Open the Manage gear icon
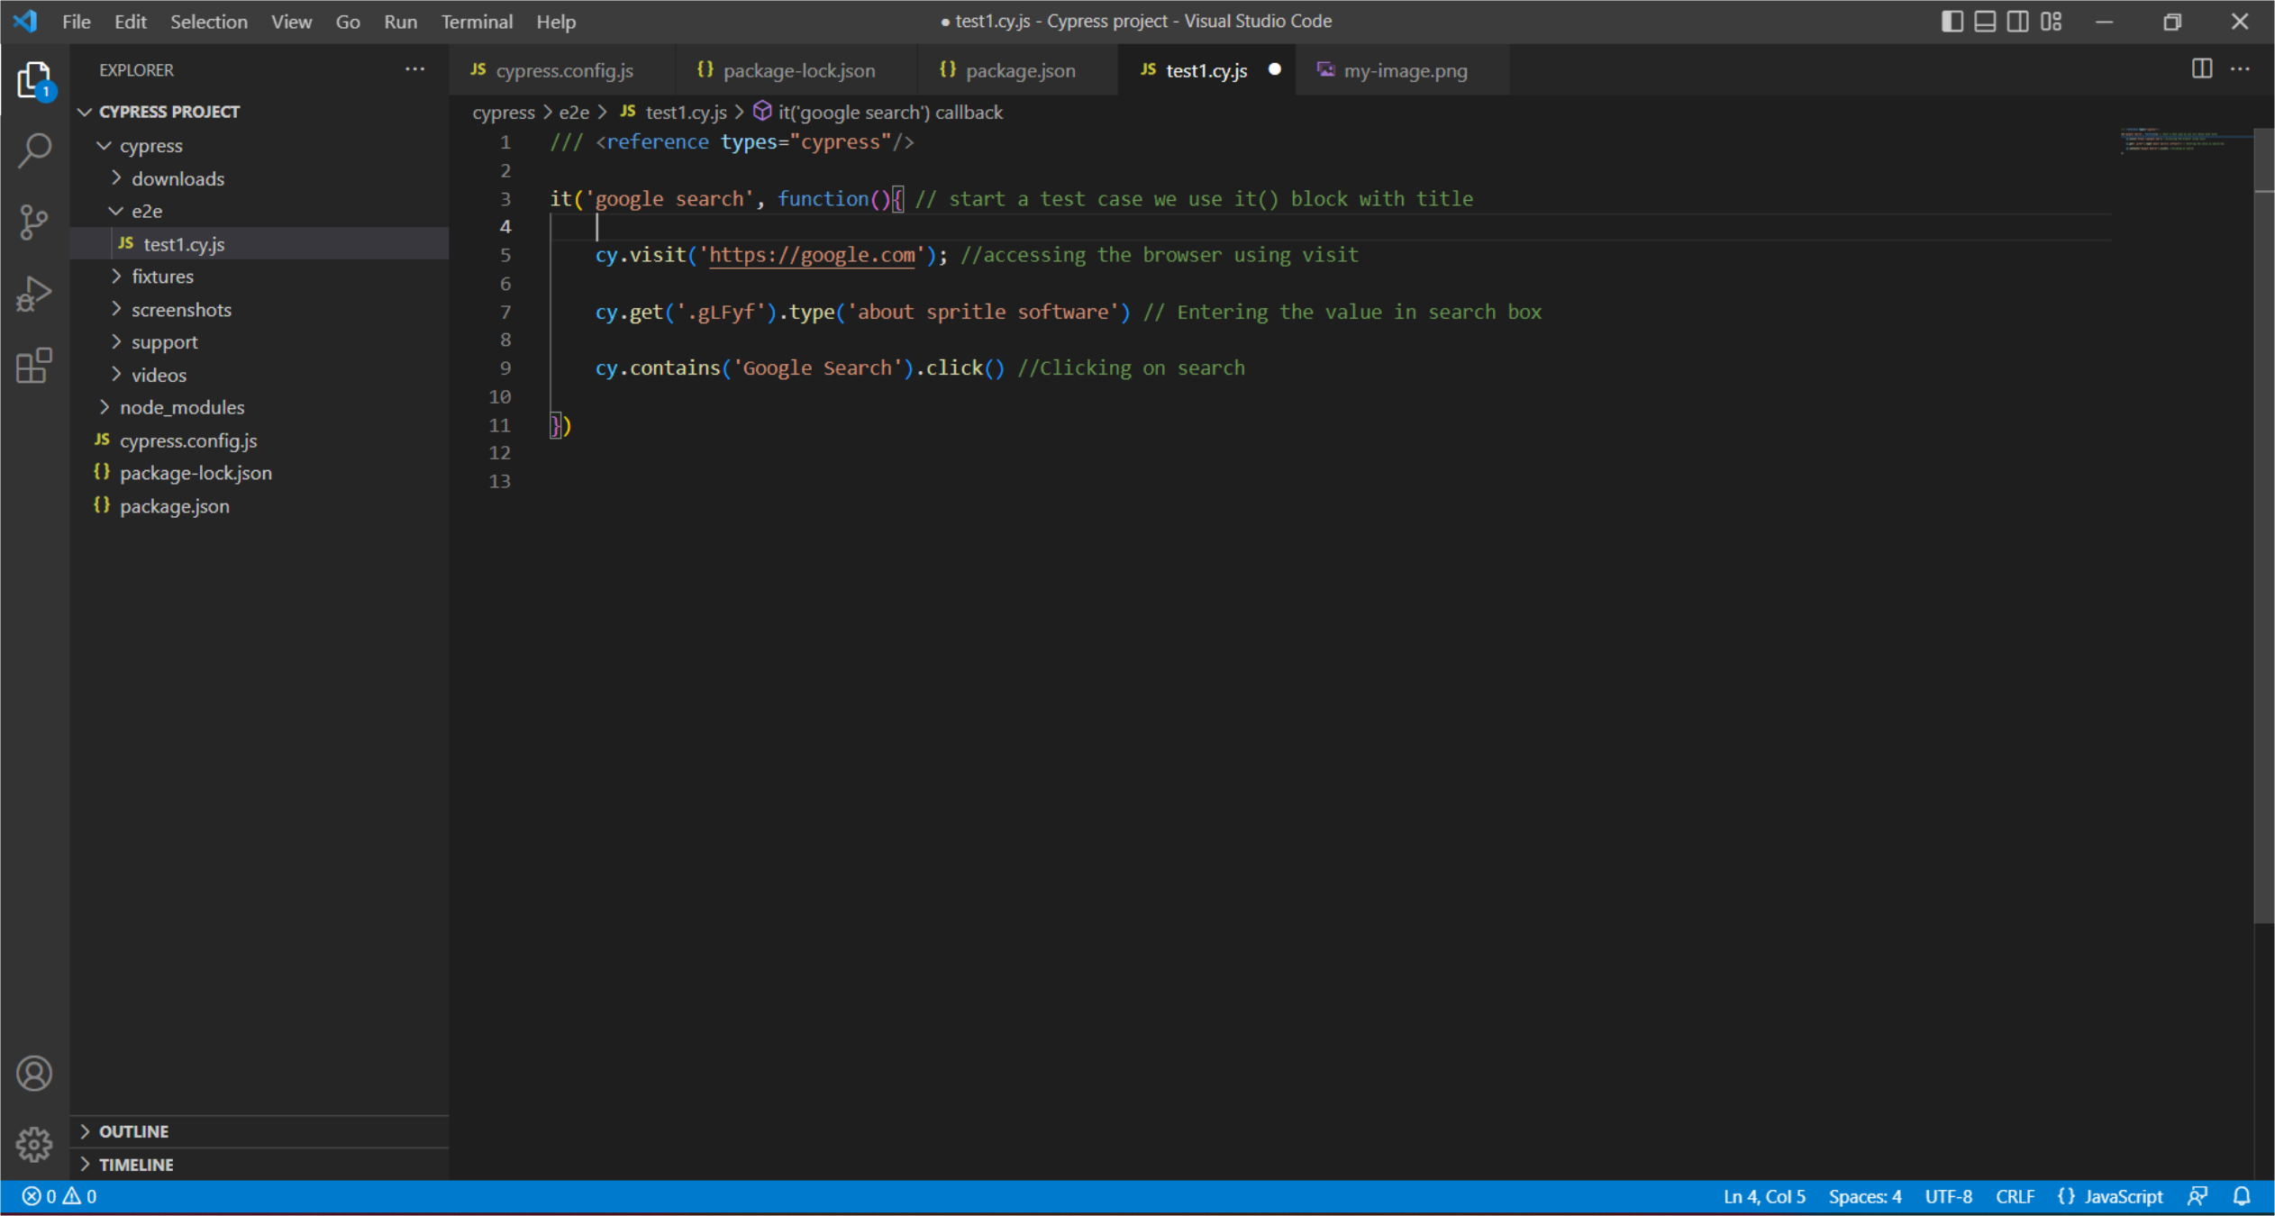The height and width of the screenshot is (1216, 2275). tap(34, 1144)
